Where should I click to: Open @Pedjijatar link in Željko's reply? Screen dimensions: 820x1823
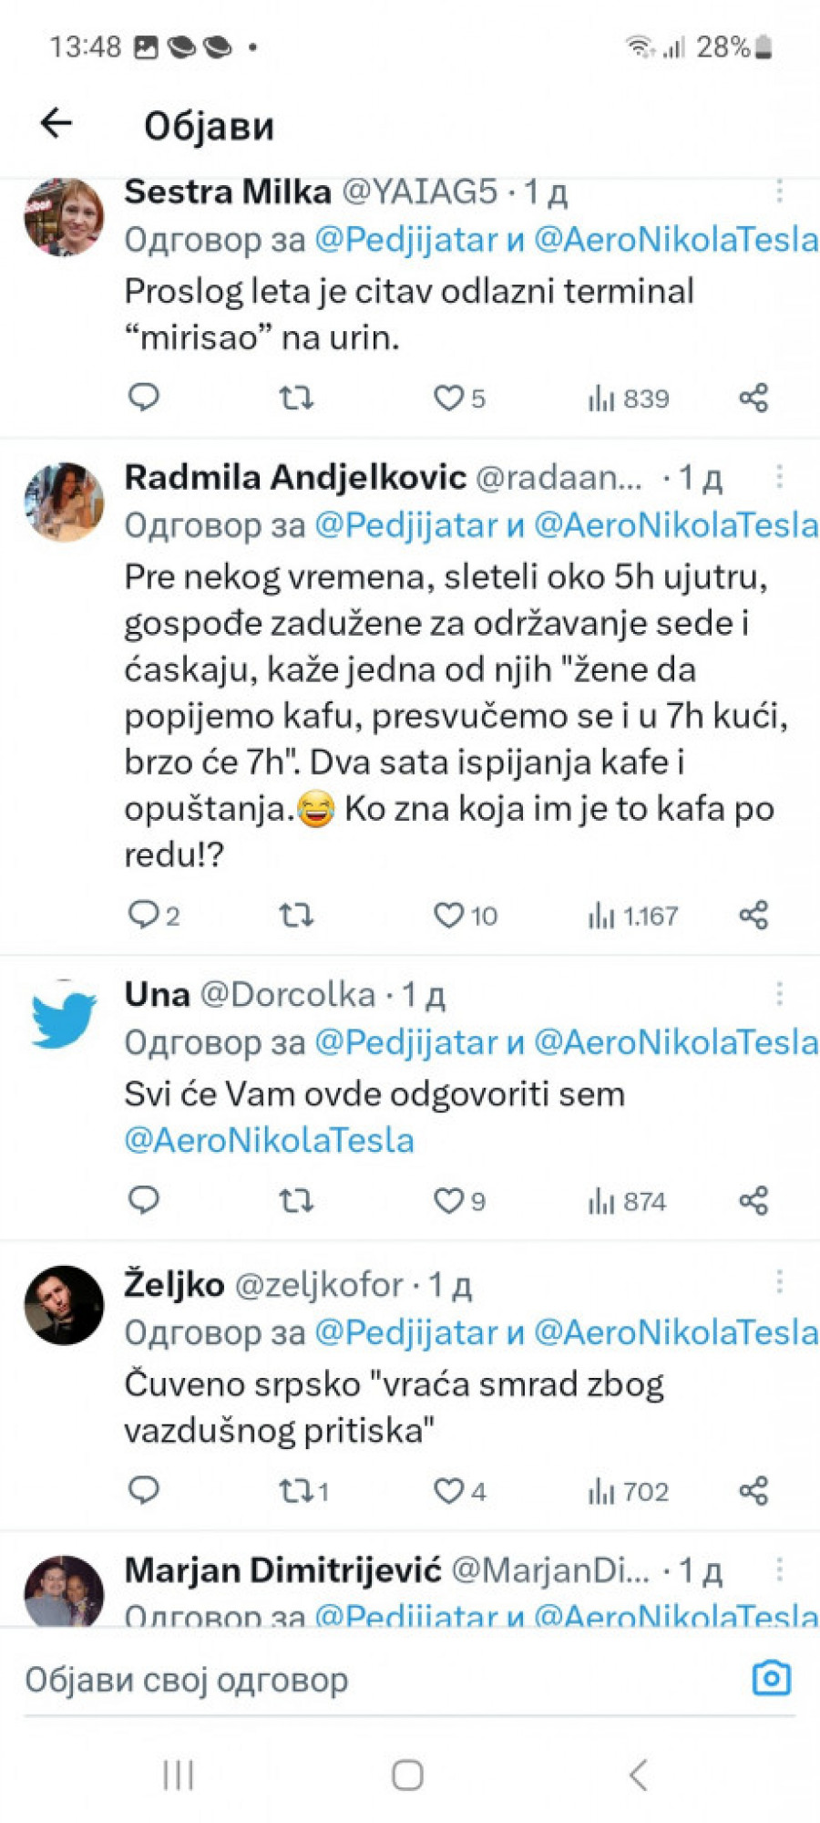pos(406,1332)
